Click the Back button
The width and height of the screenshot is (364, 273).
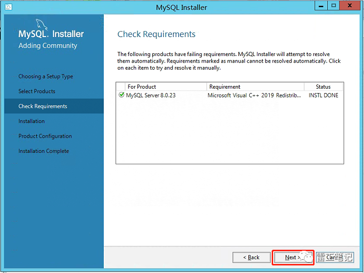(251, 257)
